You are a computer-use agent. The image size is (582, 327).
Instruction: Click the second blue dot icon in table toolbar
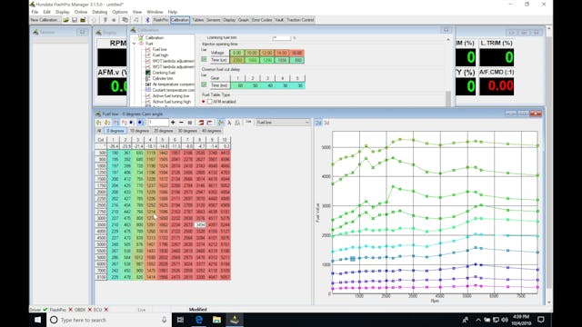[x=141, y=123]
